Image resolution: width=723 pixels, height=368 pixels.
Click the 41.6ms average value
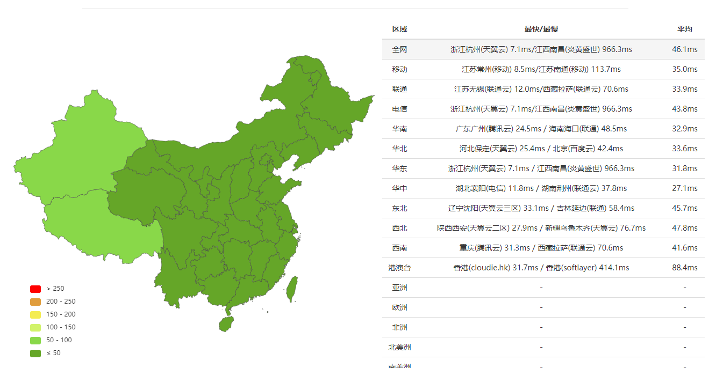click(x=685, y=248)
